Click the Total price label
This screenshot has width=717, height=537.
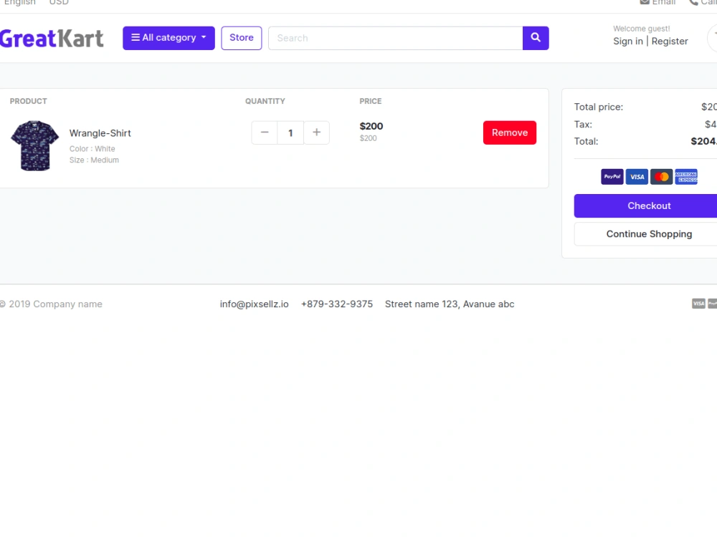(x=599, y=107)
